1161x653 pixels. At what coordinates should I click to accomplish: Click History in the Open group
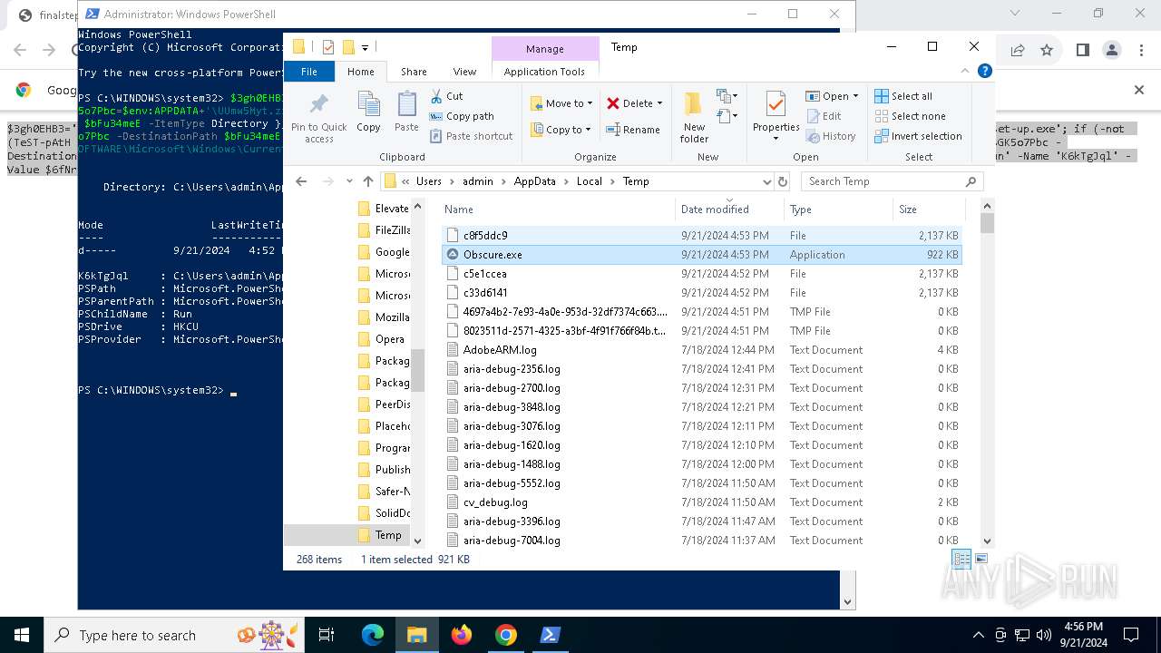[x=831, y=136]
